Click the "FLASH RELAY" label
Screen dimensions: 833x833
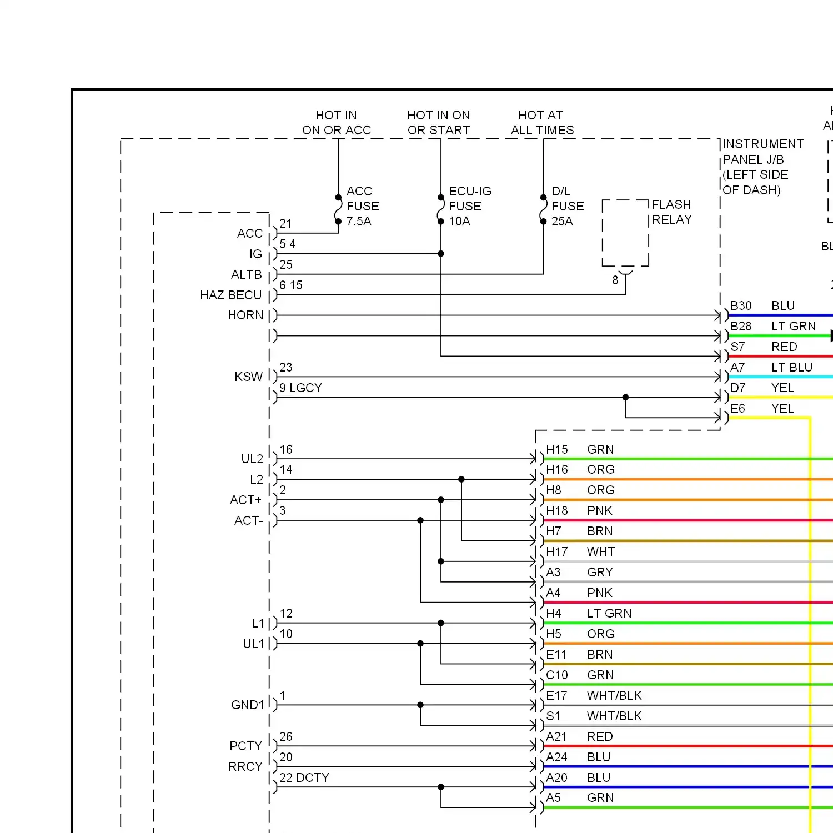click(672, 212)
